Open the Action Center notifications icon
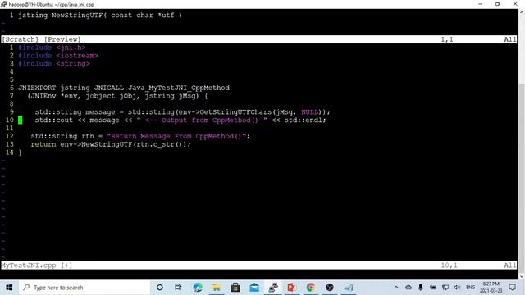Viewport: 525px width, 295px height. point(512,288)
